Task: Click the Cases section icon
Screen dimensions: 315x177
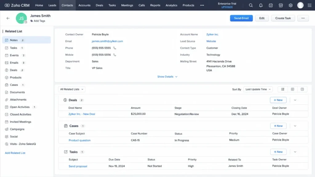Action: tap(66, 126)
